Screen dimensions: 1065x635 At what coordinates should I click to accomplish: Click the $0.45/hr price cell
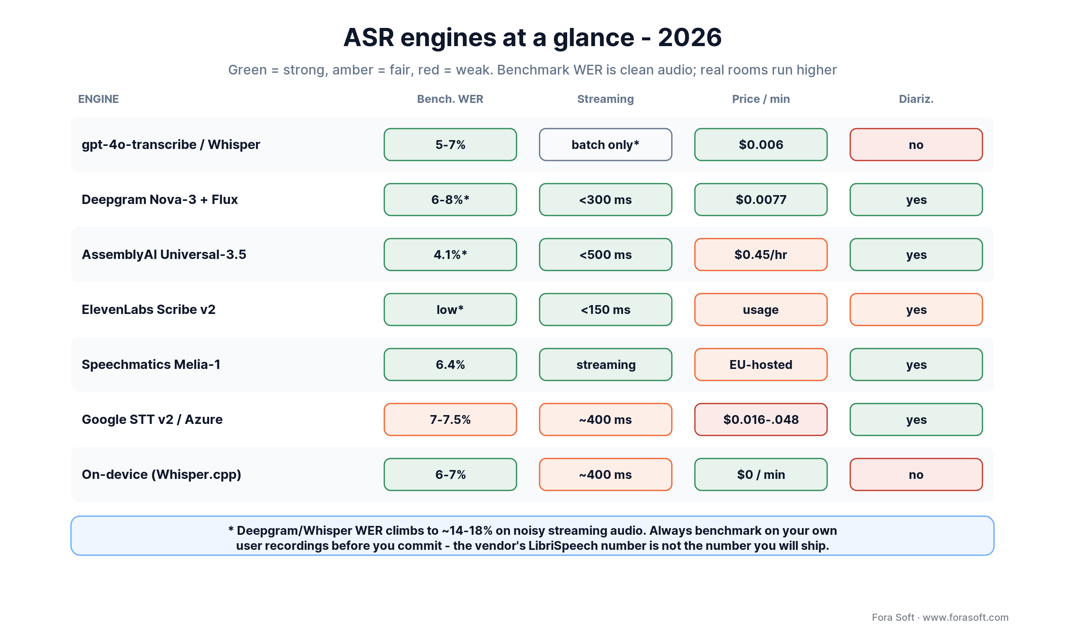pyautogui.click(x=761, y=255)
